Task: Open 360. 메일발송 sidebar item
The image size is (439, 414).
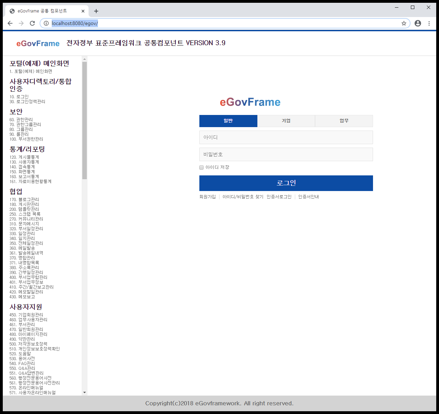Action: click(x=22, y=248)
